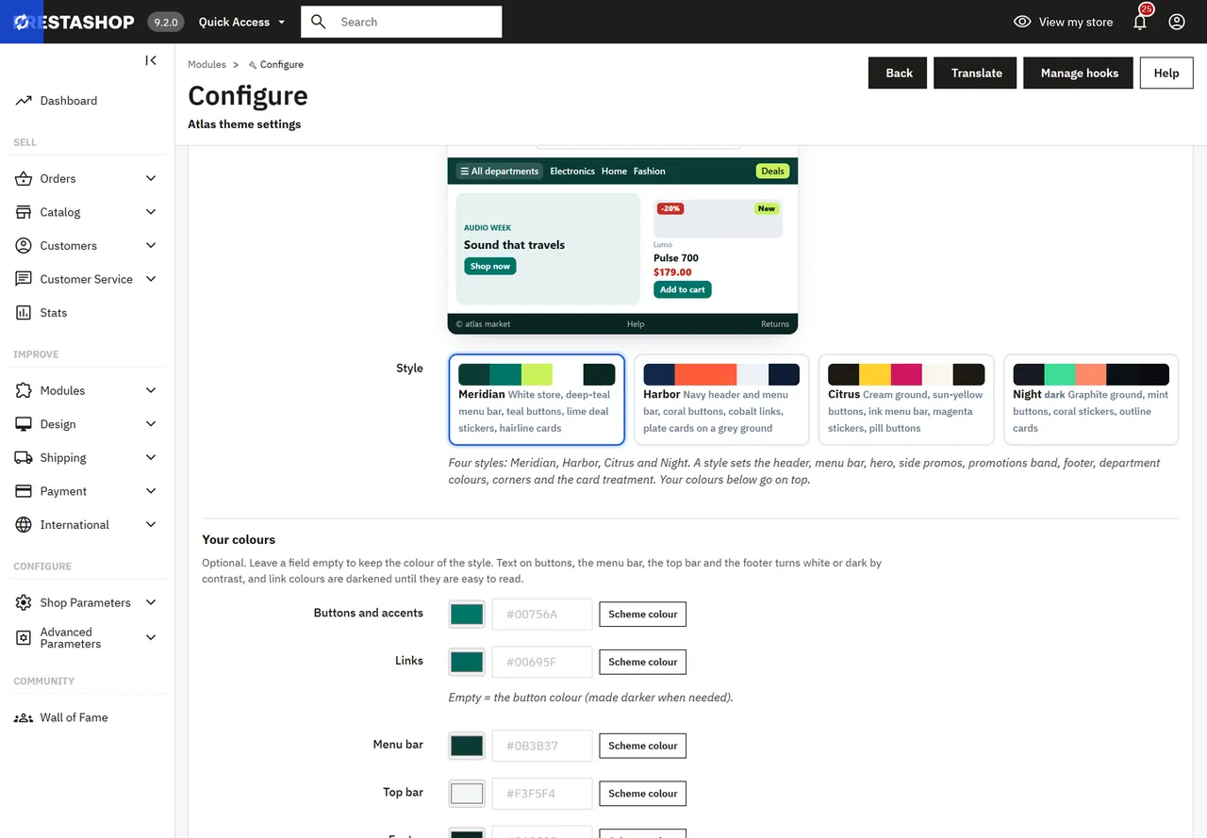This screenshot has width=1207, height=838.
Task: Open the Buttons and accents colour swatch
Action: coord(467,615)
